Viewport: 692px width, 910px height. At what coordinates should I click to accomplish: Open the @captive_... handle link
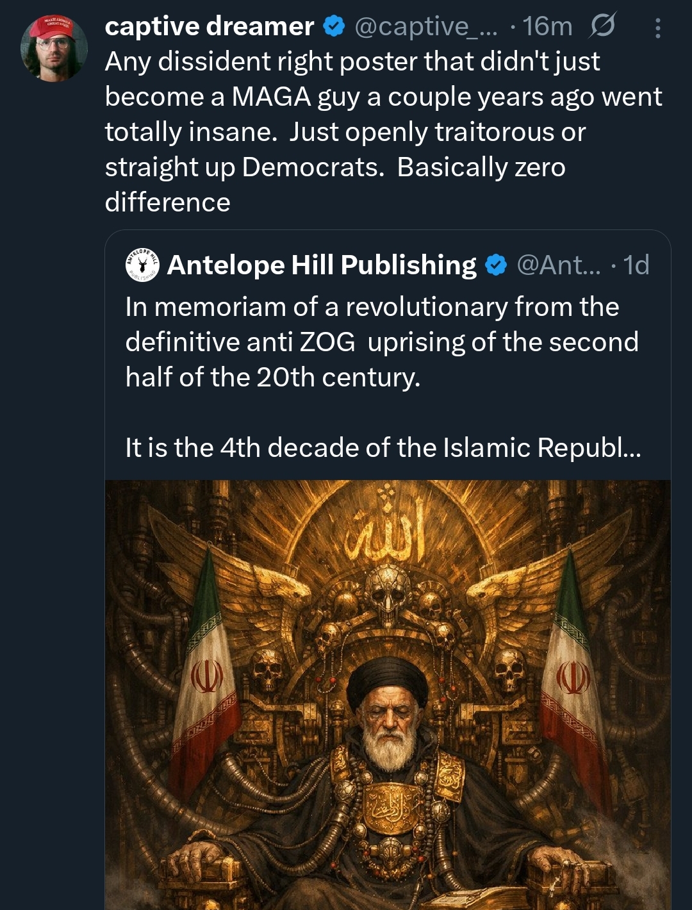425,27
